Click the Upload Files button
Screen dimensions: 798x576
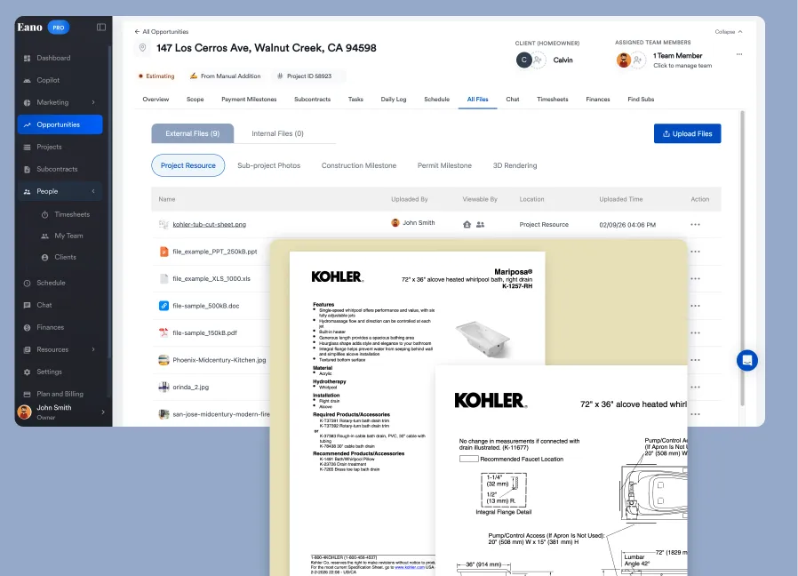click(x=687, y=133)
